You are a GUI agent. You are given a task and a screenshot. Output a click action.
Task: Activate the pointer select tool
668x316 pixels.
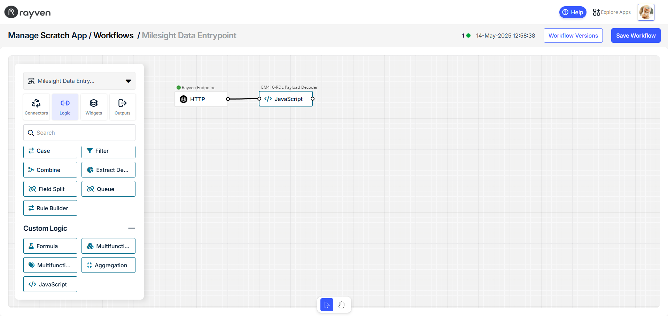pyautogui.click(x=327, y=305)
